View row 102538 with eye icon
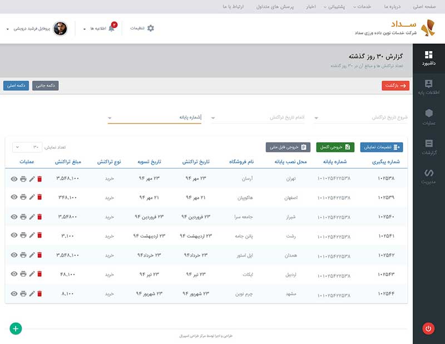The image size is (445, 344). point(14,179)
